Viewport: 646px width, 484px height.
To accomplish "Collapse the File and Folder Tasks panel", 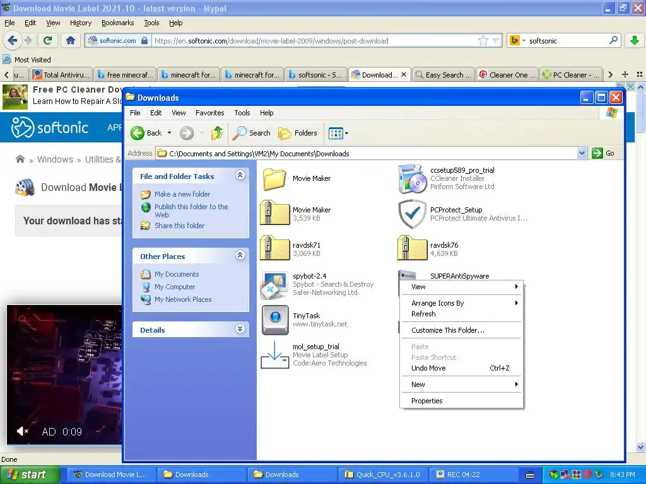I will pos(240,175).
